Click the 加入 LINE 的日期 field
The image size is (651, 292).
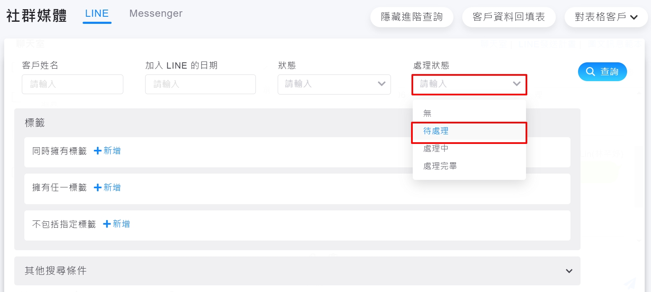[200, 84]
